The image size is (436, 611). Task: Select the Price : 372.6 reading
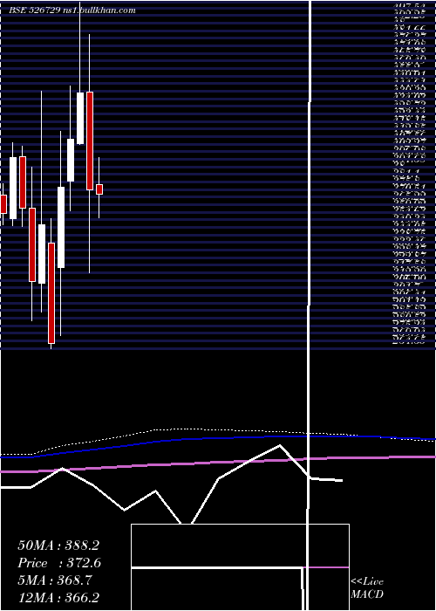point(59,563)
